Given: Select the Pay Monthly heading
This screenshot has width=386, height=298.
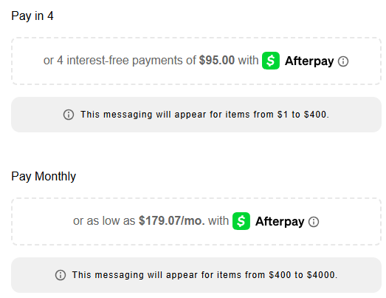Looking at the screenshot, I should (x=44, y=177).
